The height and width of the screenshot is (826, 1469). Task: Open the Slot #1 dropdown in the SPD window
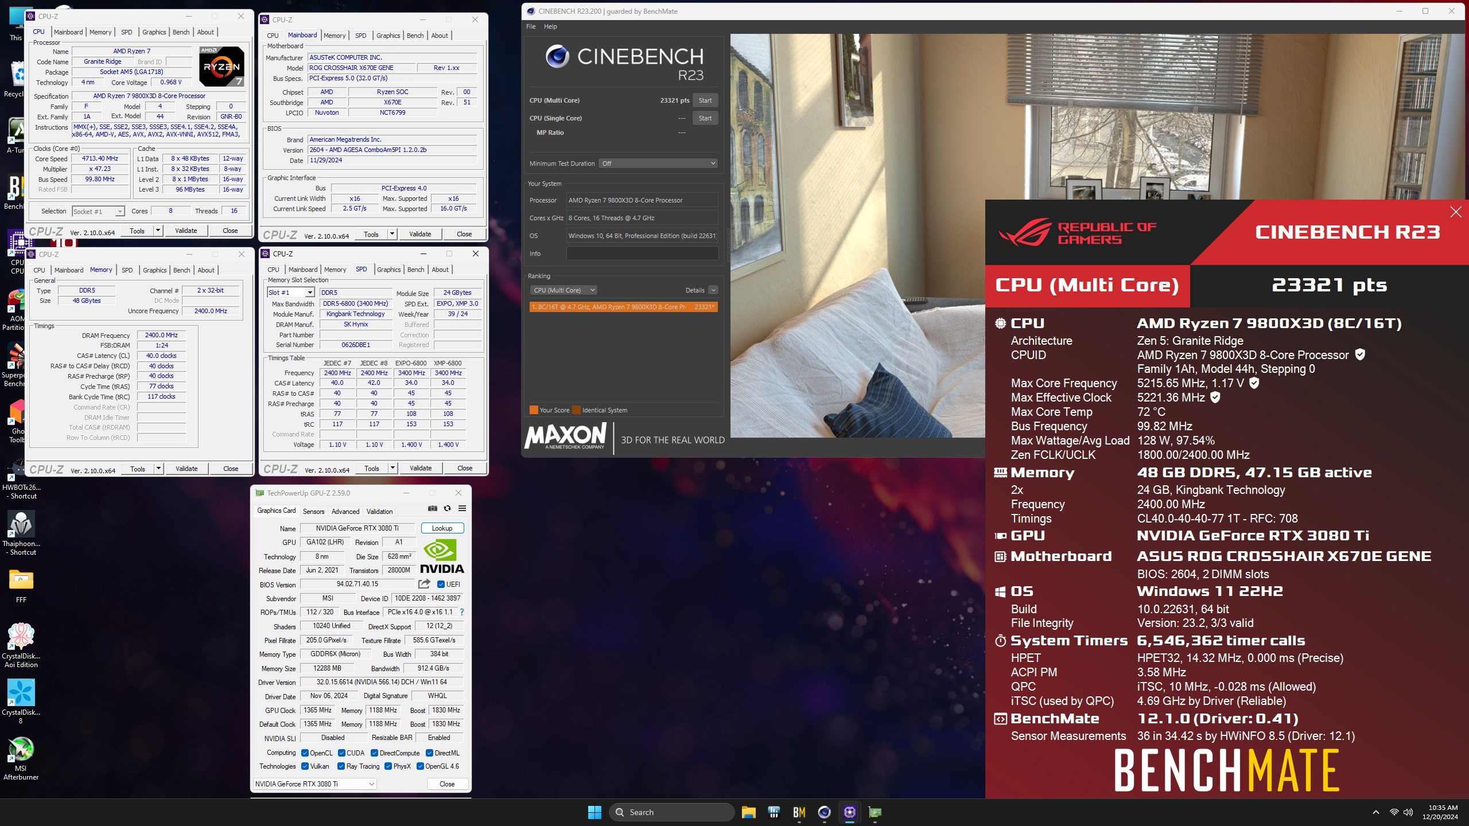tap(290, 293)
